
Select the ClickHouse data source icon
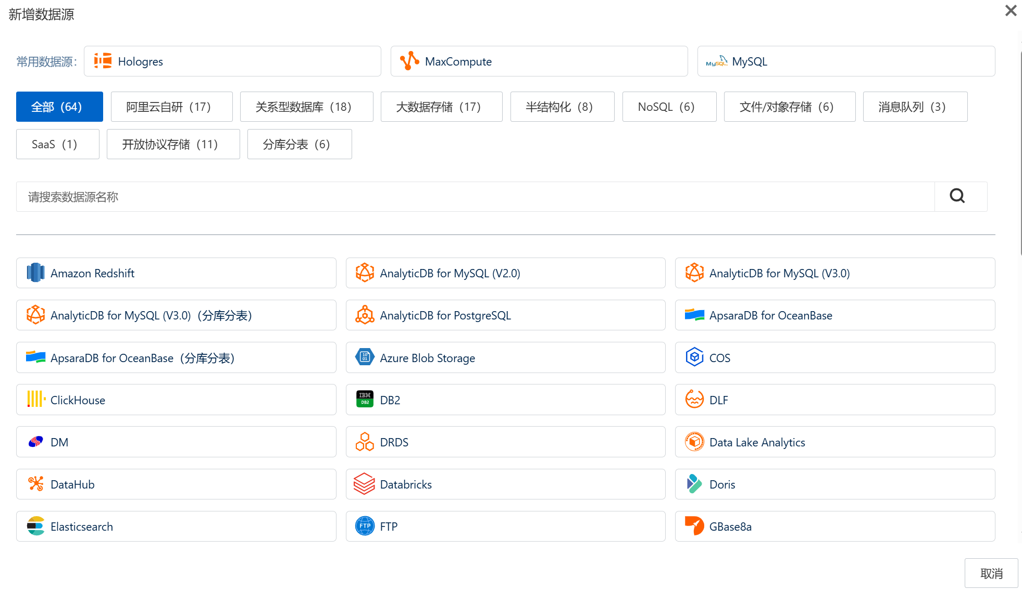(x=35, y=400)
